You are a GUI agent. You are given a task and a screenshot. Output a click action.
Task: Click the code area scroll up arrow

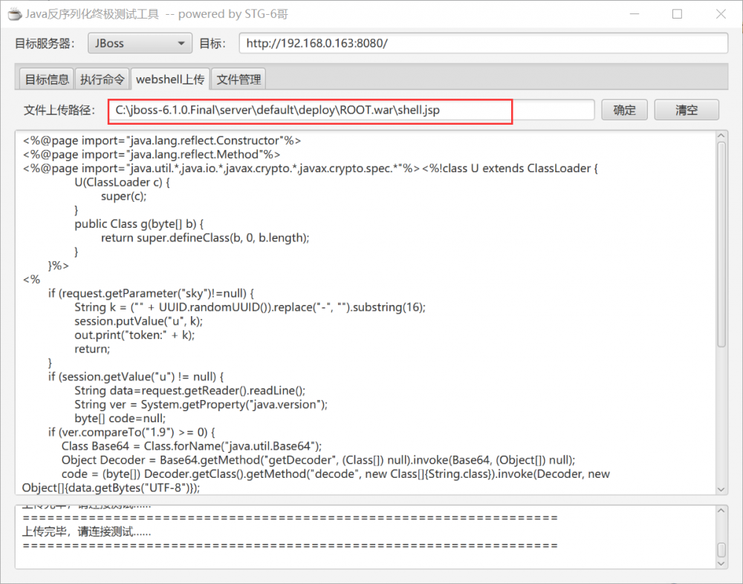click(x=721, y=137)
